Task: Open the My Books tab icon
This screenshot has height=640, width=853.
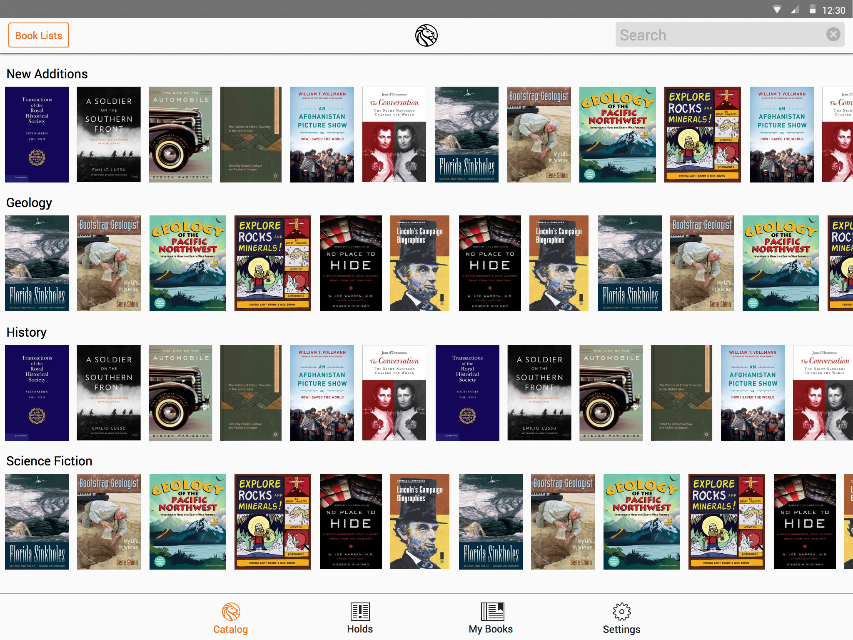Action: 492,612
